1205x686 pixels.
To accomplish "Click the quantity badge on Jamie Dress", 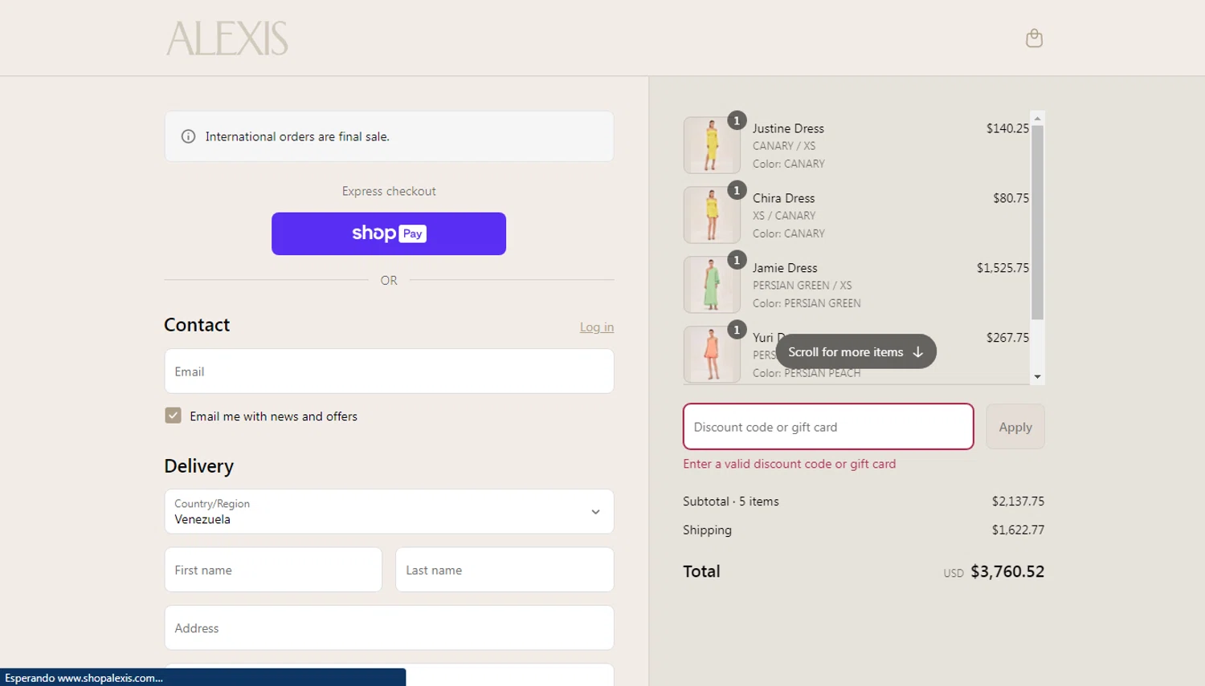I will click(x=737, y=260).
